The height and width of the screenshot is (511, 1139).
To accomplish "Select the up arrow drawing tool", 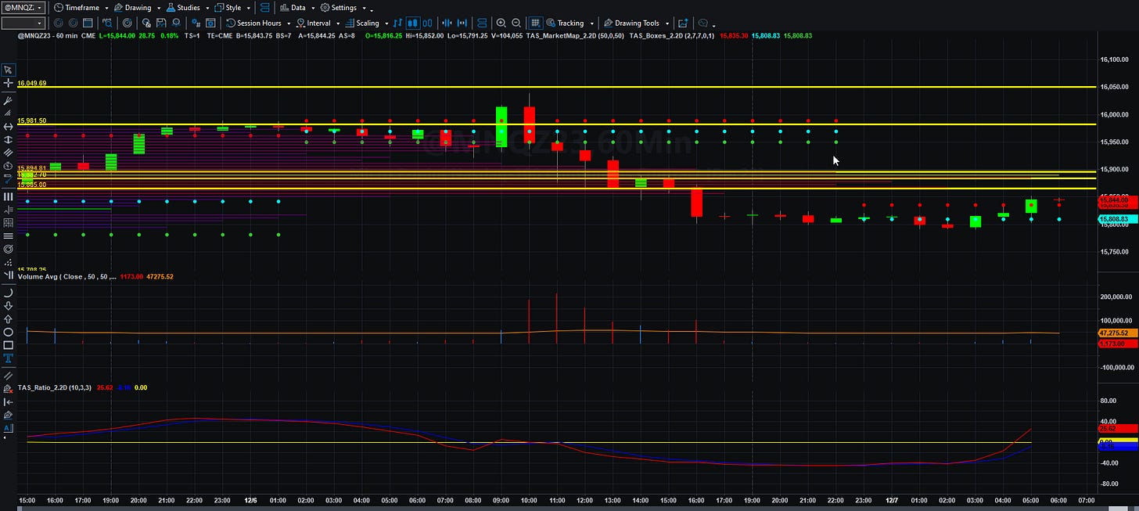I will (x=8, y=318).
